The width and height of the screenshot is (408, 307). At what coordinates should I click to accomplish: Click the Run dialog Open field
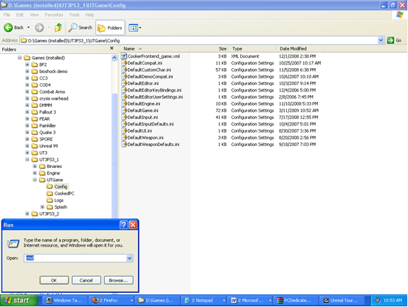click(75, 258)
